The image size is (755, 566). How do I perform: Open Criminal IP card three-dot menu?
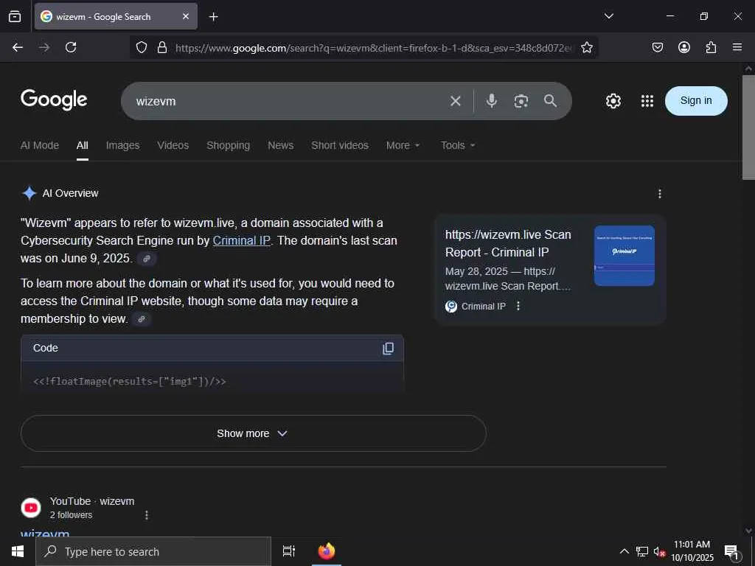tap(518, 306)
